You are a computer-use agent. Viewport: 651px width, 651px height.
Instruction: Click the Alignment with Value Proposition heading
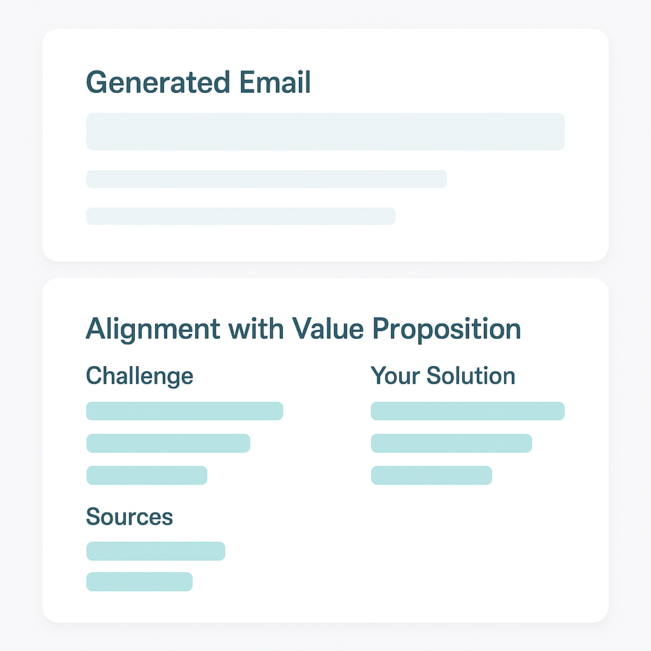tap(303, 329)
